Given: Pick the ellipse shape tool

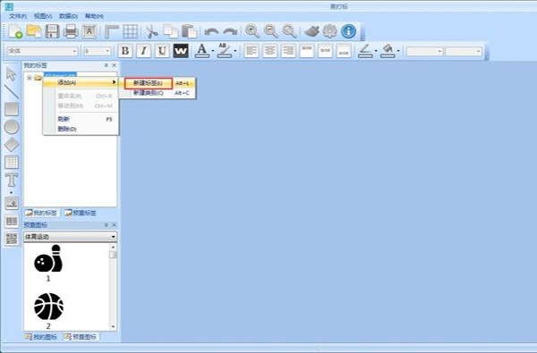Looking at the screenshot, I should [x=12, y=127].
